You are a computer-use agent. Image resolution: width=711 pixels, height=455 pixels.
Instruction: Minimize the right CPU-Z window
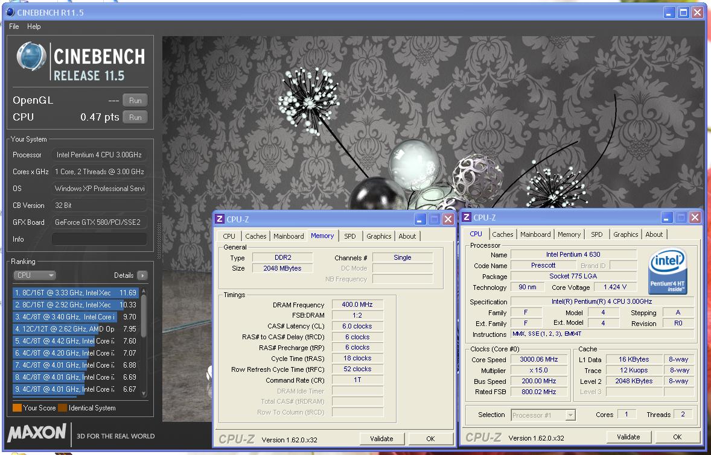coord(666,218)
